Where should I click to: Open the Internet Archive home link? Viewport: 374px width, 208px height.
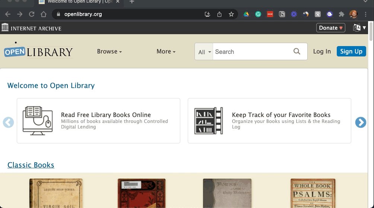click(x=31, y=28)
